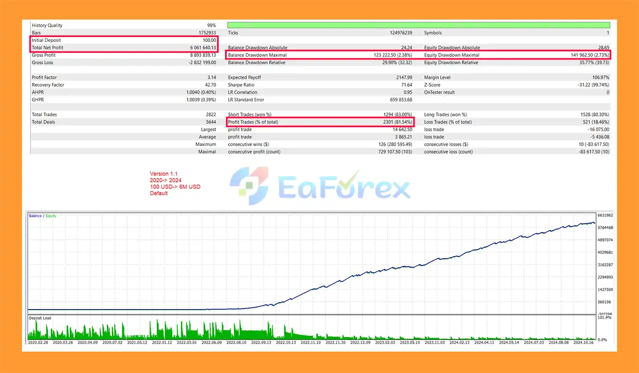
Task: Click the green History Quality progress bar
Action: pyautogui.click(x=418, y=25)
